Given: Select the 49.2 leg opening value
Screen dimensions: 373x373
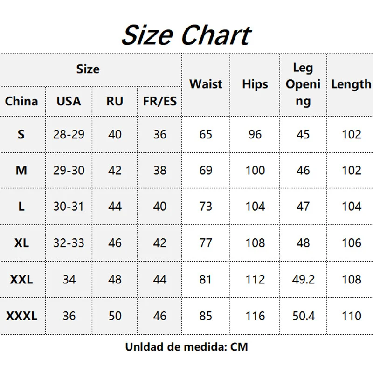Looking at the screenshot, I should (x=303, y=280).
